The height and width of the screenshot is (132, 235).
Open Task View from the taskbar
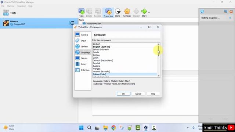(97, 128)
